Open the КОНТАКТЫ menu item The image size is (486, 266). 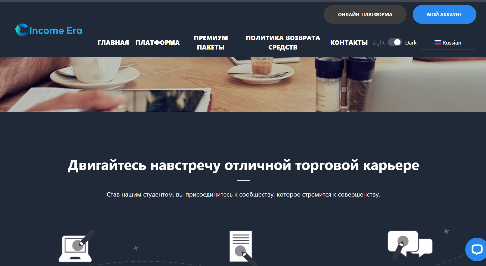(349, 42)
